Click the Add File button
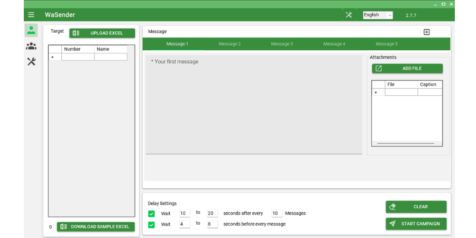Viewport: 476px width, 238px height. point(407,68)
